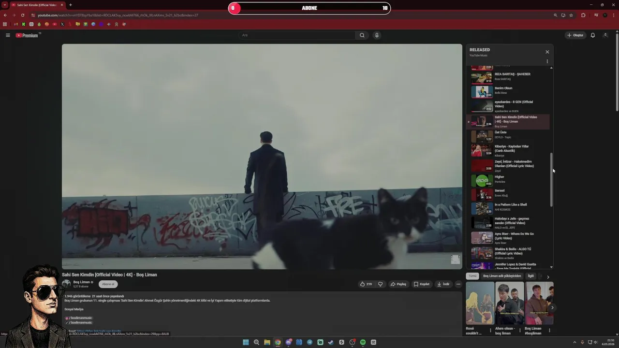The height and width of the screenshot is (348, 619).
Task: Open Boş Liman channel avatar
Action: point(66,284)
